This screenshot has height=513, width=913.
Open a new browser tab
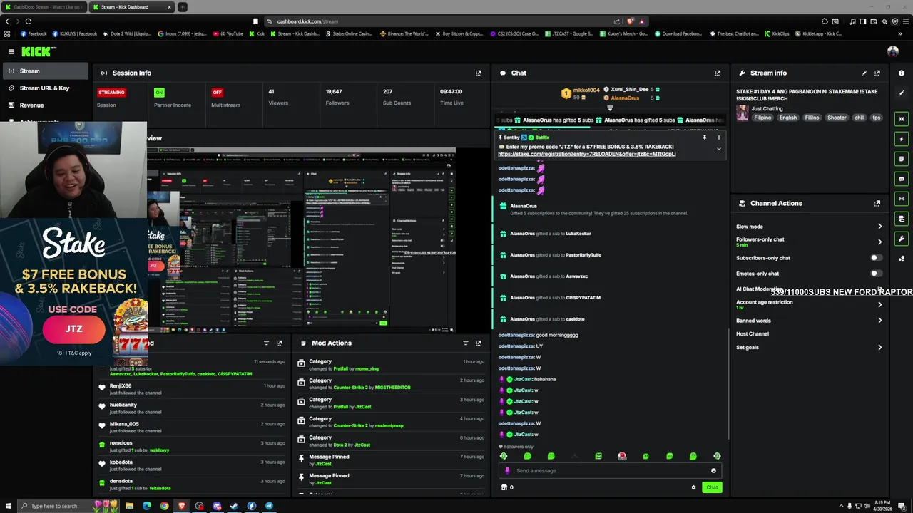[x=183, y=7]
